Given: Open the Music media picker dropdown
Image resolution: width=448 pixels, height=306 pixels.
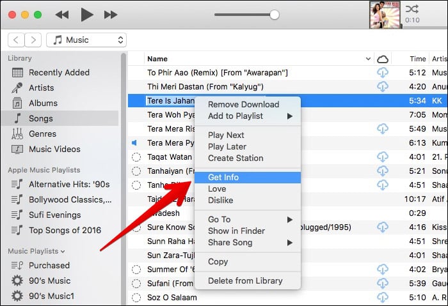Looking at the screenshot, I should click(86, 40).
